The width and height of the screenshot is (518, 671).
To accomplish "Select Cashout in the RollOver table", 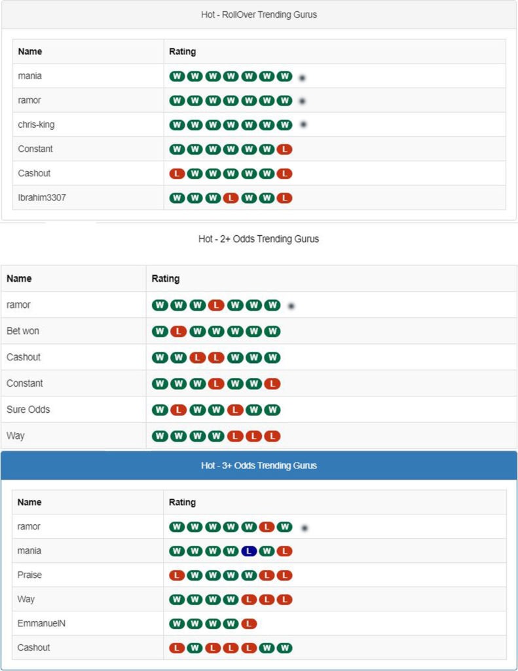I will coord(34,173).
